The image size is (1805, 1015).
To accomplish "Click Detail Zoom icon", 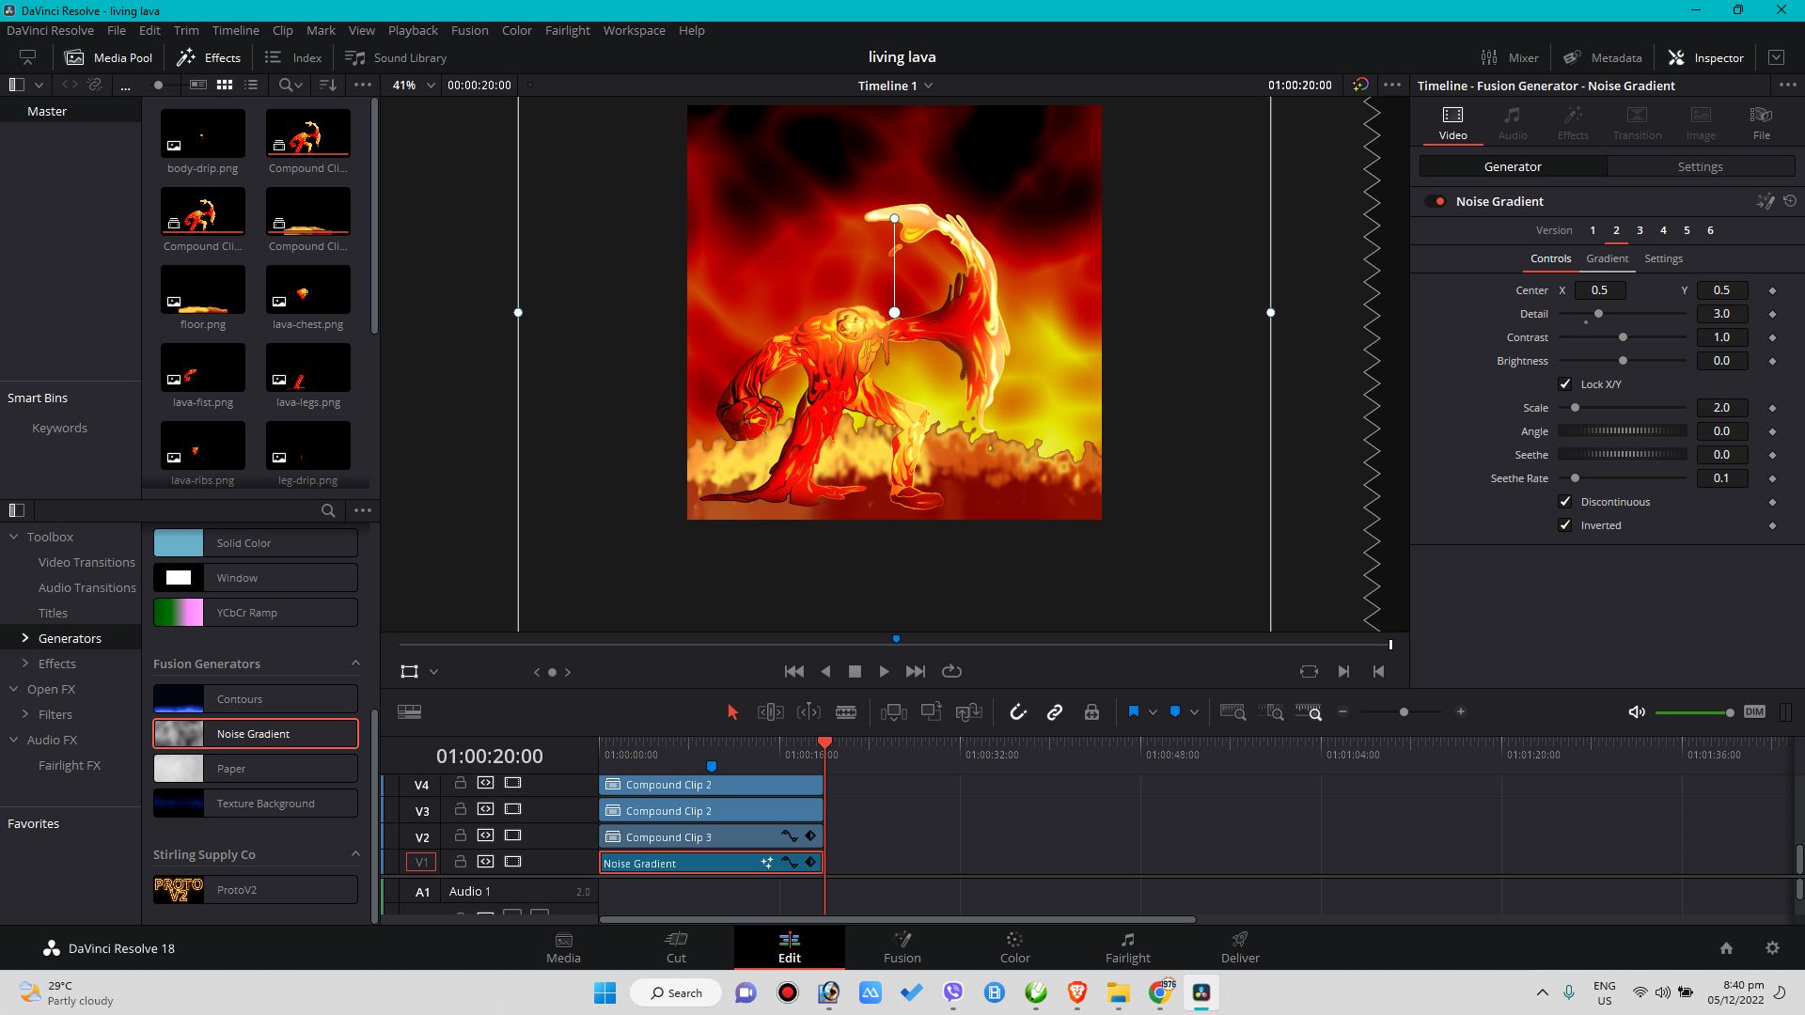I will pyautogui.click(x=1270, y=712).
